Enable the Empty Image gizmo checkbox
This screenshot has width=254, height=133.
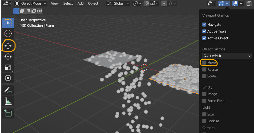pyautogui.click(x=204, y=94)
